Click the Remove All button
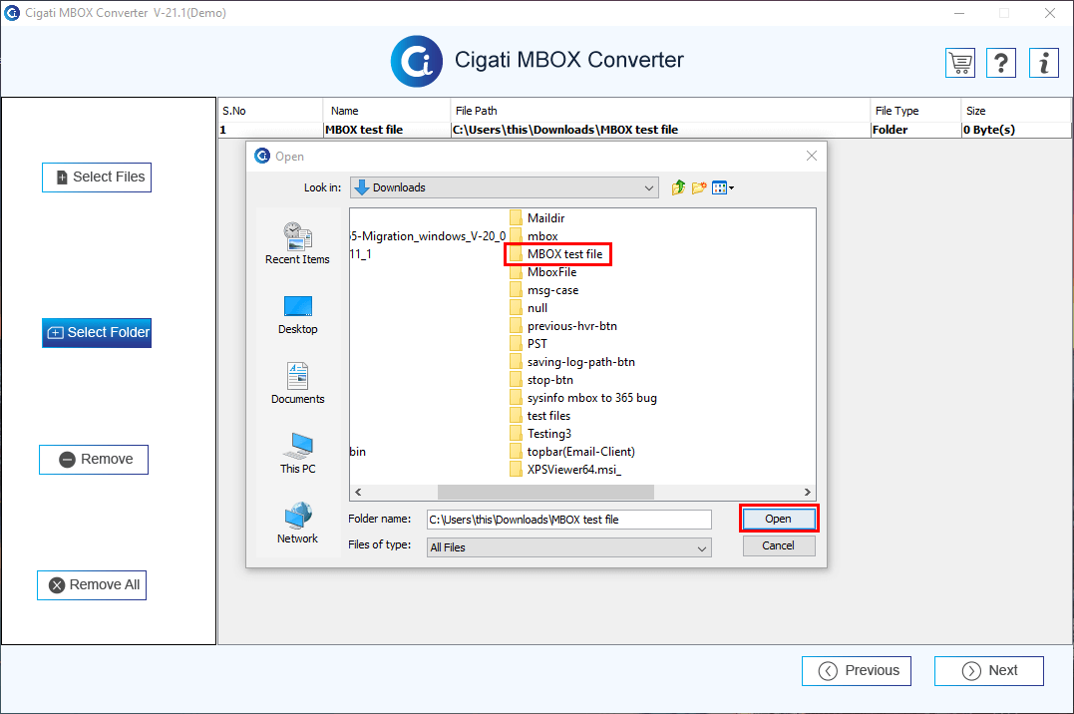 [92, 585]
